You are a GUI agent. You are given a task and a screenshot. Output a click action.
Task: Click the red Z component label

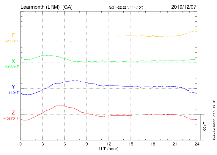tap(13, 112)
